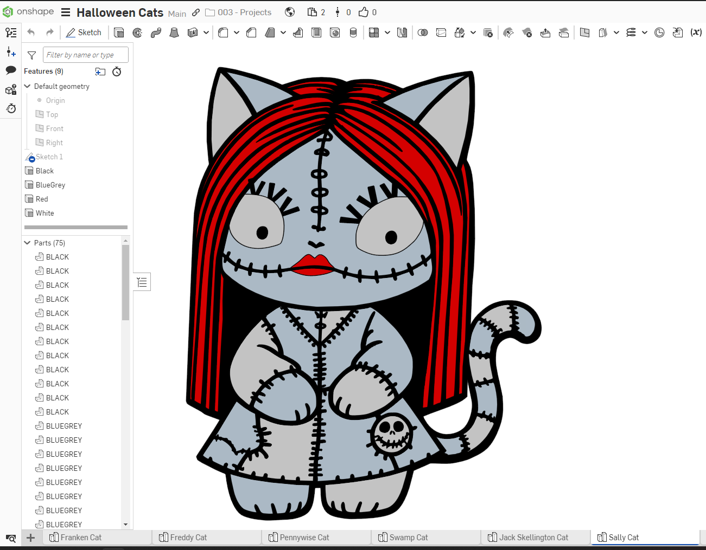Select the Rib tool
The image size is (706, 550).
tap(298, 33)
